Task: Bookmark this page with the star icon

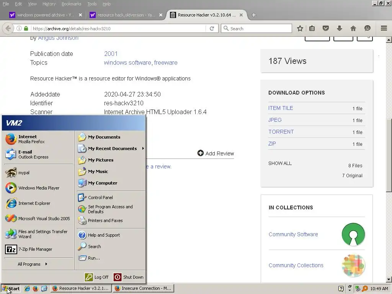Action: [x=300, y=28]
